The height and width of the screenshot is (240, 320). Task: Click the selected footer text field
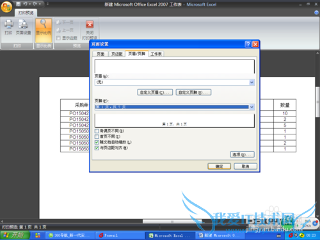(x=172, y=107)
